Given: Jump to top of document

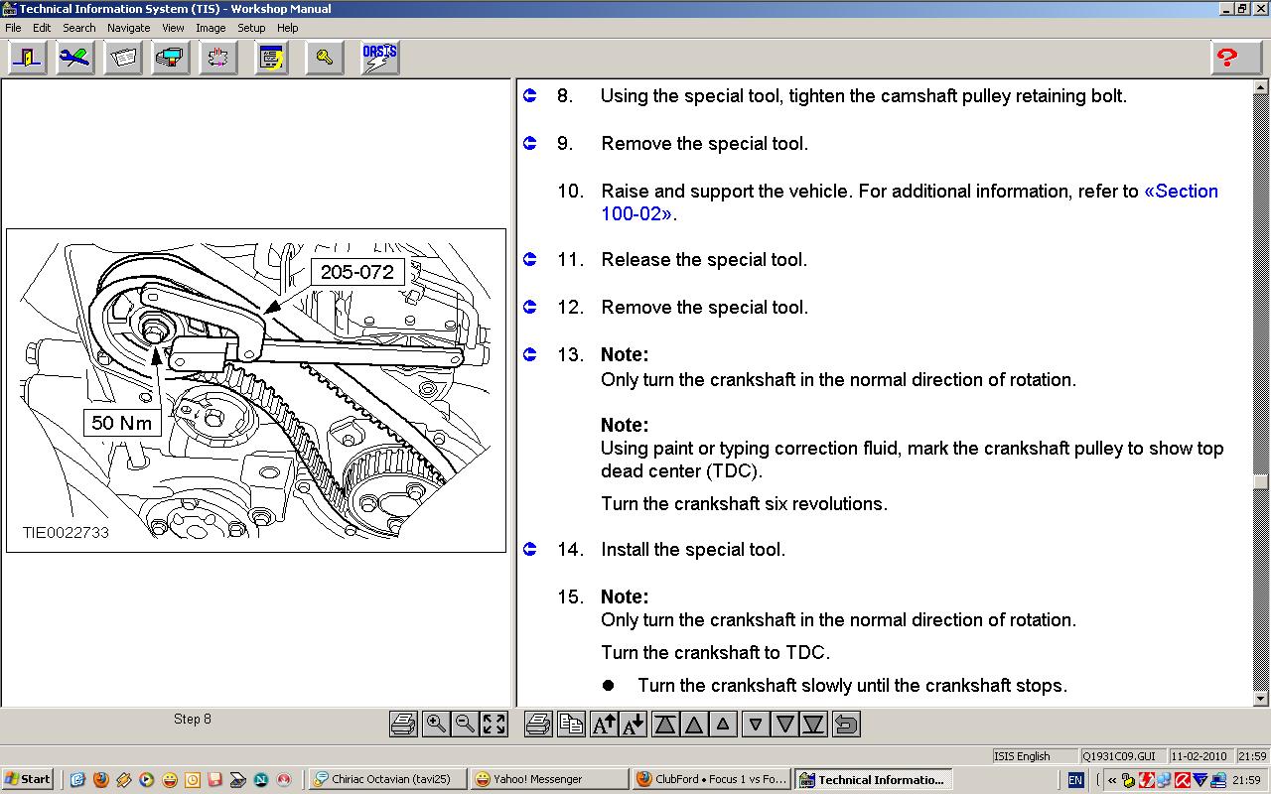Looking at the screenshot, I should coord(664,725).
